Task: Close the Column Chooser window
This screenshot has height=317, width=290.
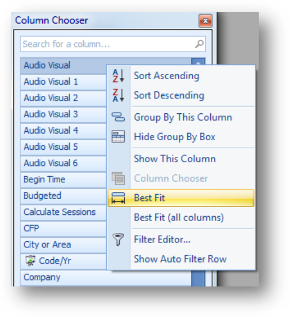Action: [206, 21]
